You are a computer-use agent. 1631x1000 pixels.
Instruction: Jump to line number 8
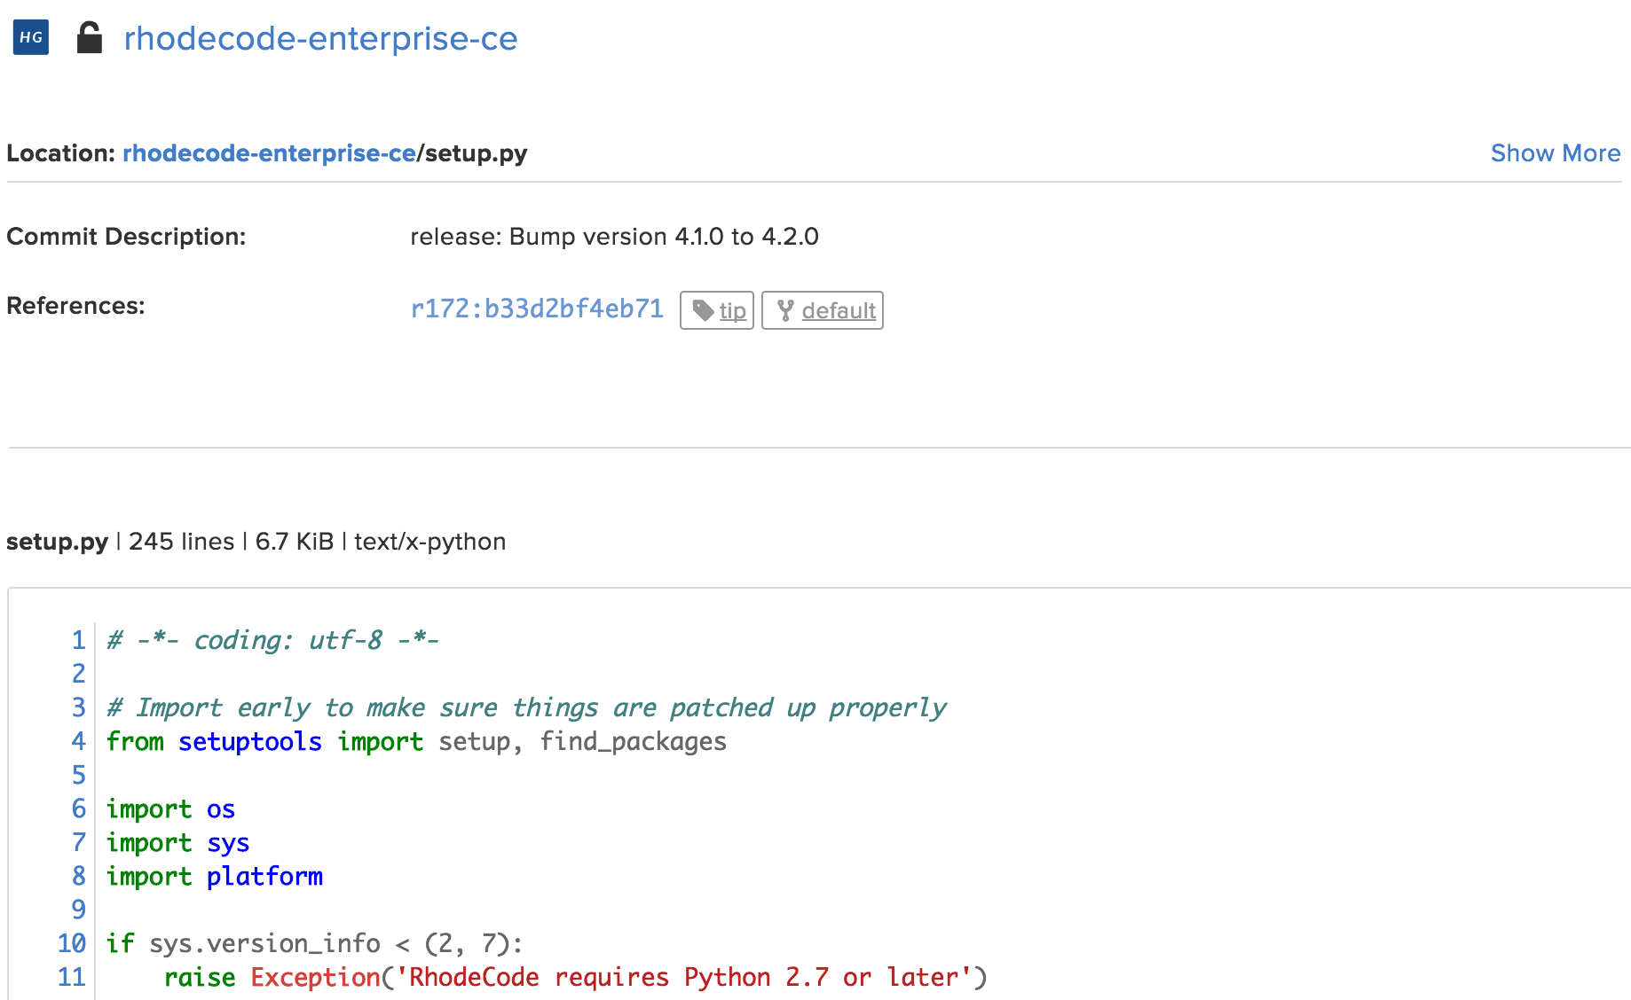(x=79, y=876)
